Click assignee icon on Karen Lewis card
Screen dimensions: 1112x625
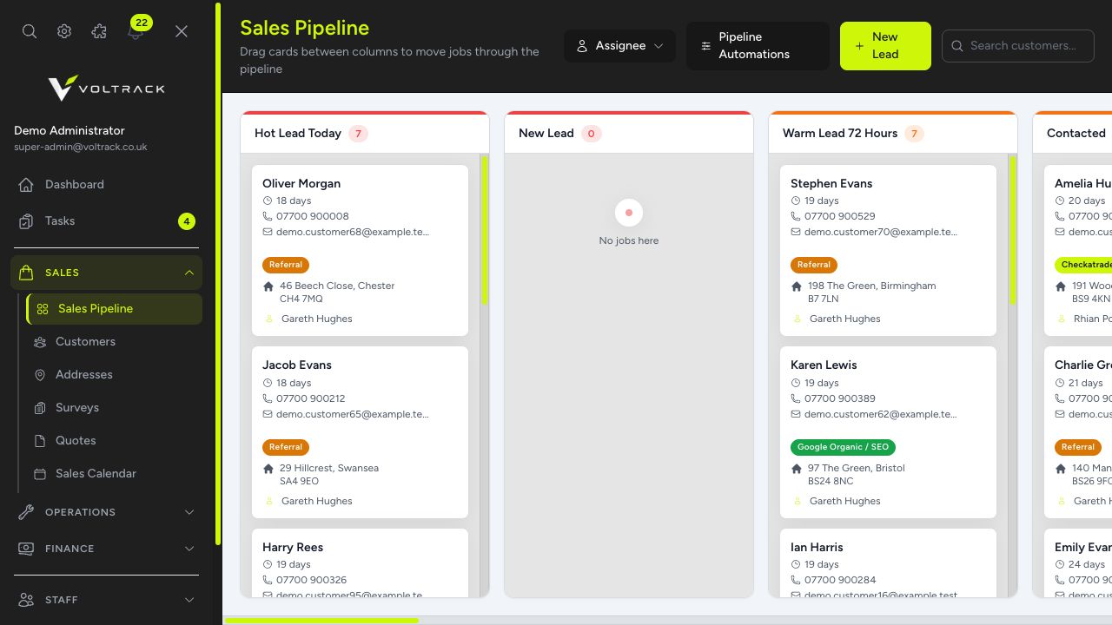(x=798, y=501)
